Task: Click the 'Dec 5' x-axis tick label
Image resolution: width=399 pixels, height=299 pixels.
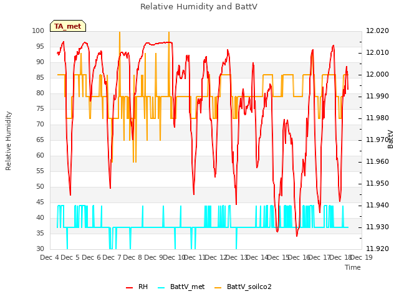Action: [70, 257]
